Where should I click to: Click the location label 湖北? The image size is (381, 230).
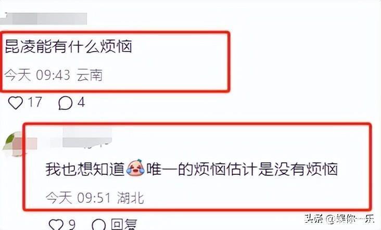point(131,198)
